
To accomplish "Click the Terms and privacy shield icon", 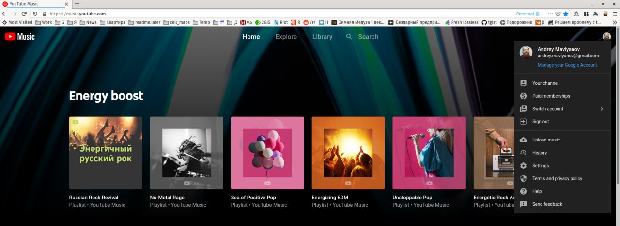I will [523, 179].
